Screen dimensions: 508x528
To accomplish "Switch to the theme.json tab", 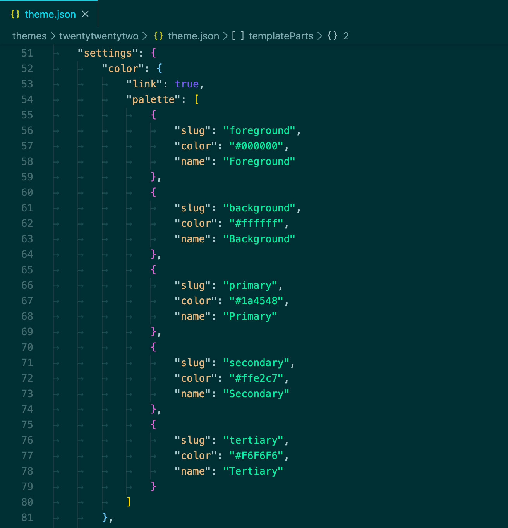I will (x=50, y=14).
